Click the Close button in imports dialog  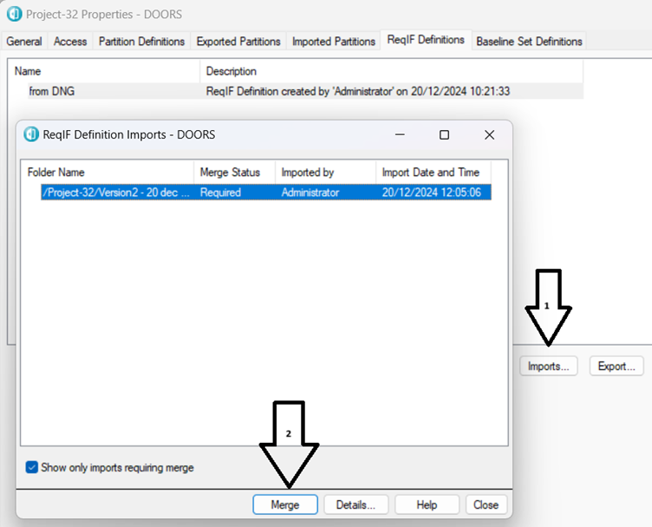486,504
